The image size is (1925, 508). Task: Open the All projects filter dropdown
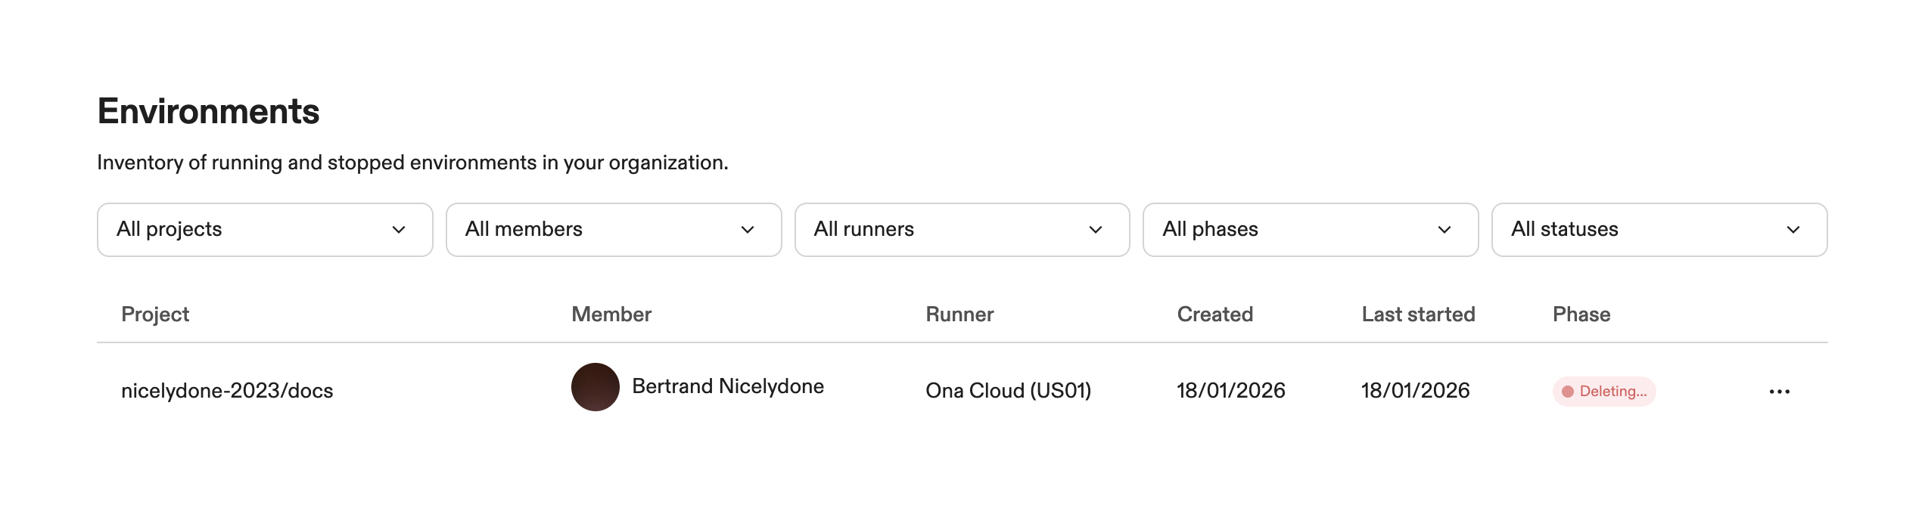point(265,230)
